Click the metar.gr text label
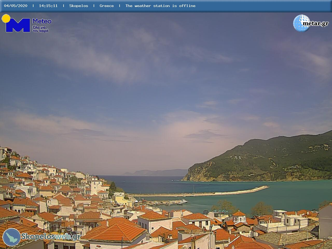This screenshot has width=332, height=249. pyautogui.click(x=315, y=23)
